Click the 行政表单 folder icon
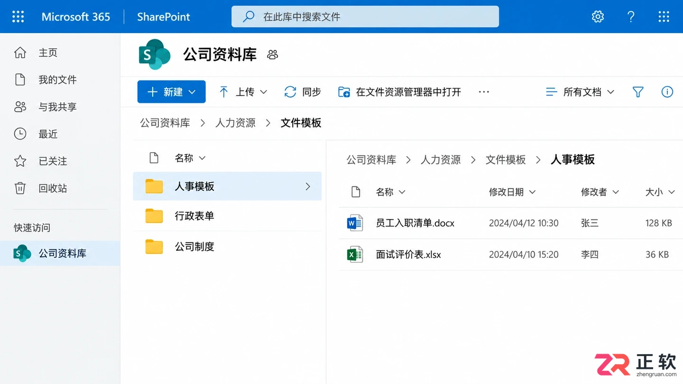 tap(154, 216)
